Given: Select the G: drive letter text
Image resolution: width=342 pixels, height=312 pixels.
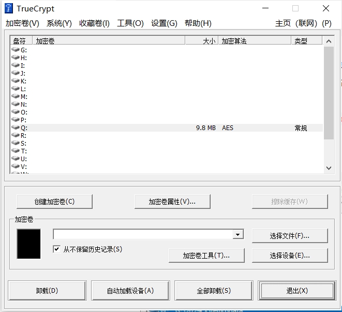Looking at the screenshot, I should pos(24,50).
